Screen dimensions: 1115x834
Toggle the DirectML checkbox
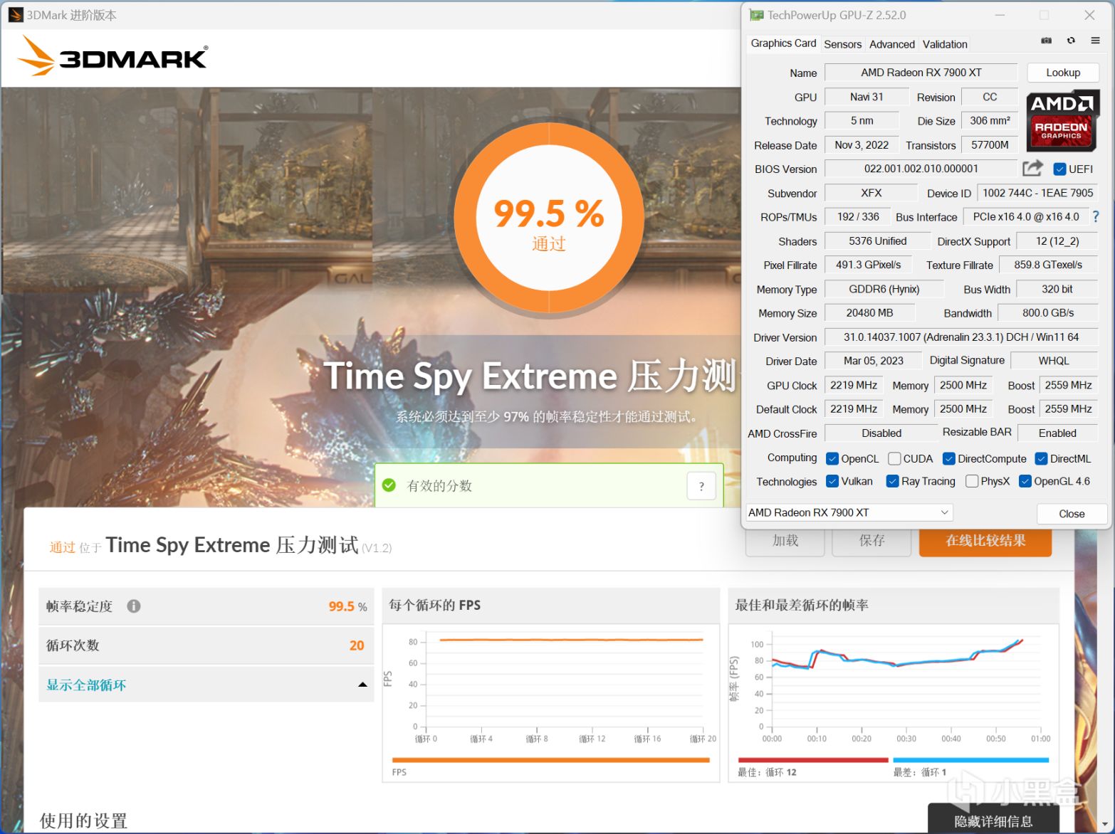[1041, 459]
